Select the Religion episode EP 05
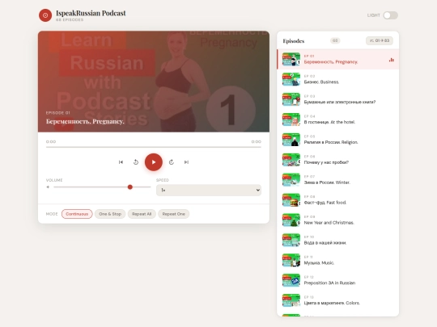Image resolution: width=437 pixels, height=327 pixels. [x=337, y=140]
